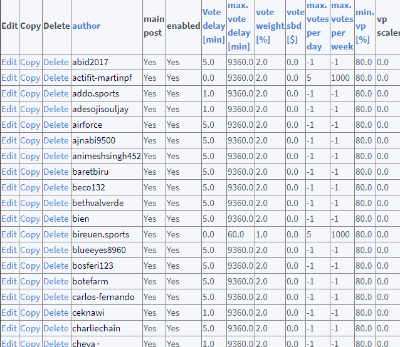The image size is (400, 347).
Task: Copy the ceknawi row
Action: coord(30,313)
